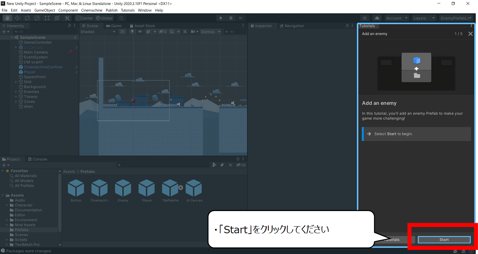
Task: Open Collab lighting sun icon in the top bar
Action: point(365,18)
